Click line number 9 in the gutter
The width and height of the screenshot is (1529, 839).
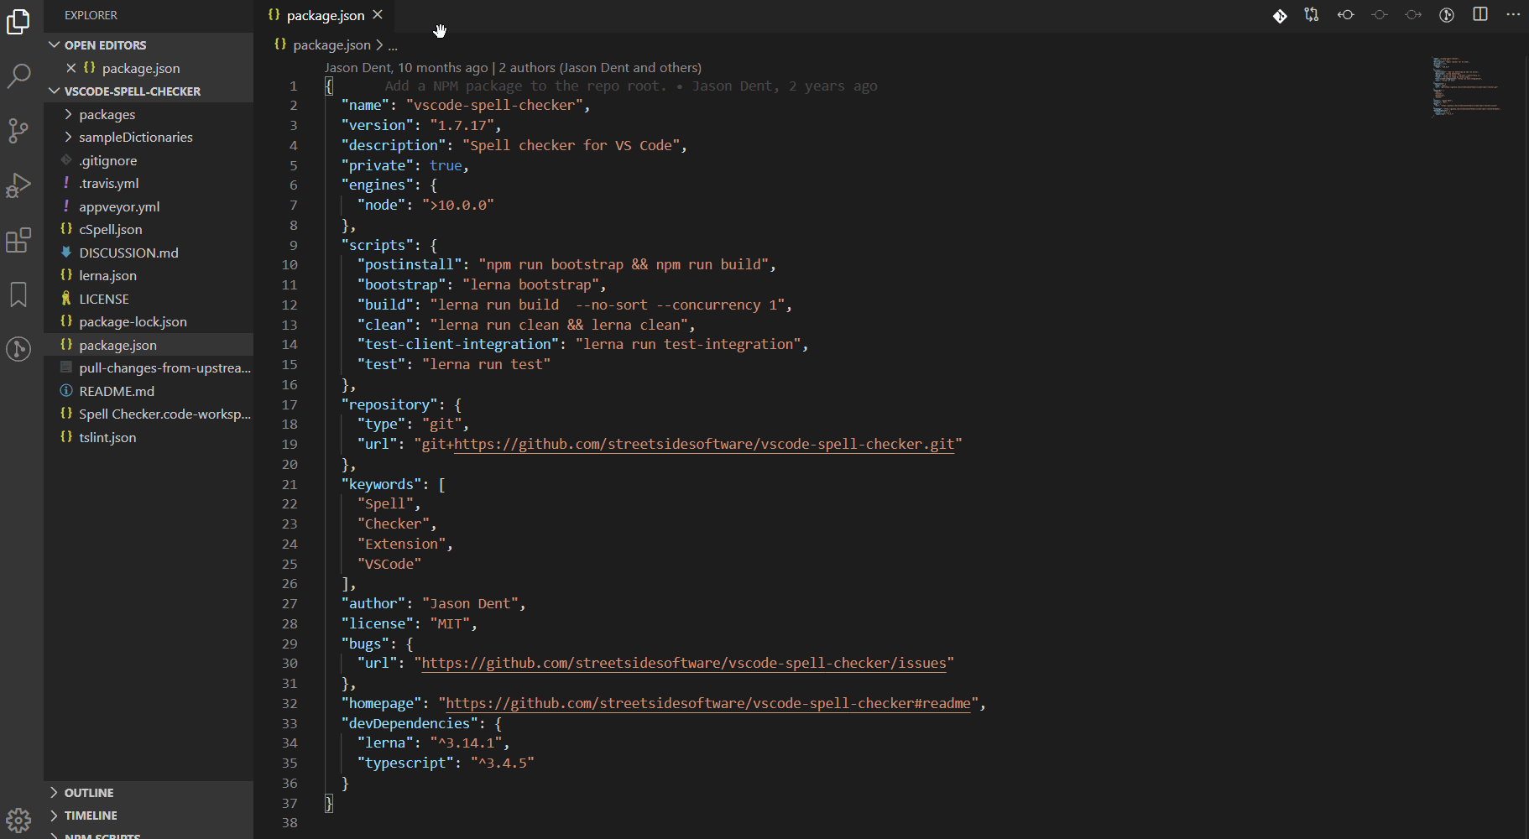[294, 245]
